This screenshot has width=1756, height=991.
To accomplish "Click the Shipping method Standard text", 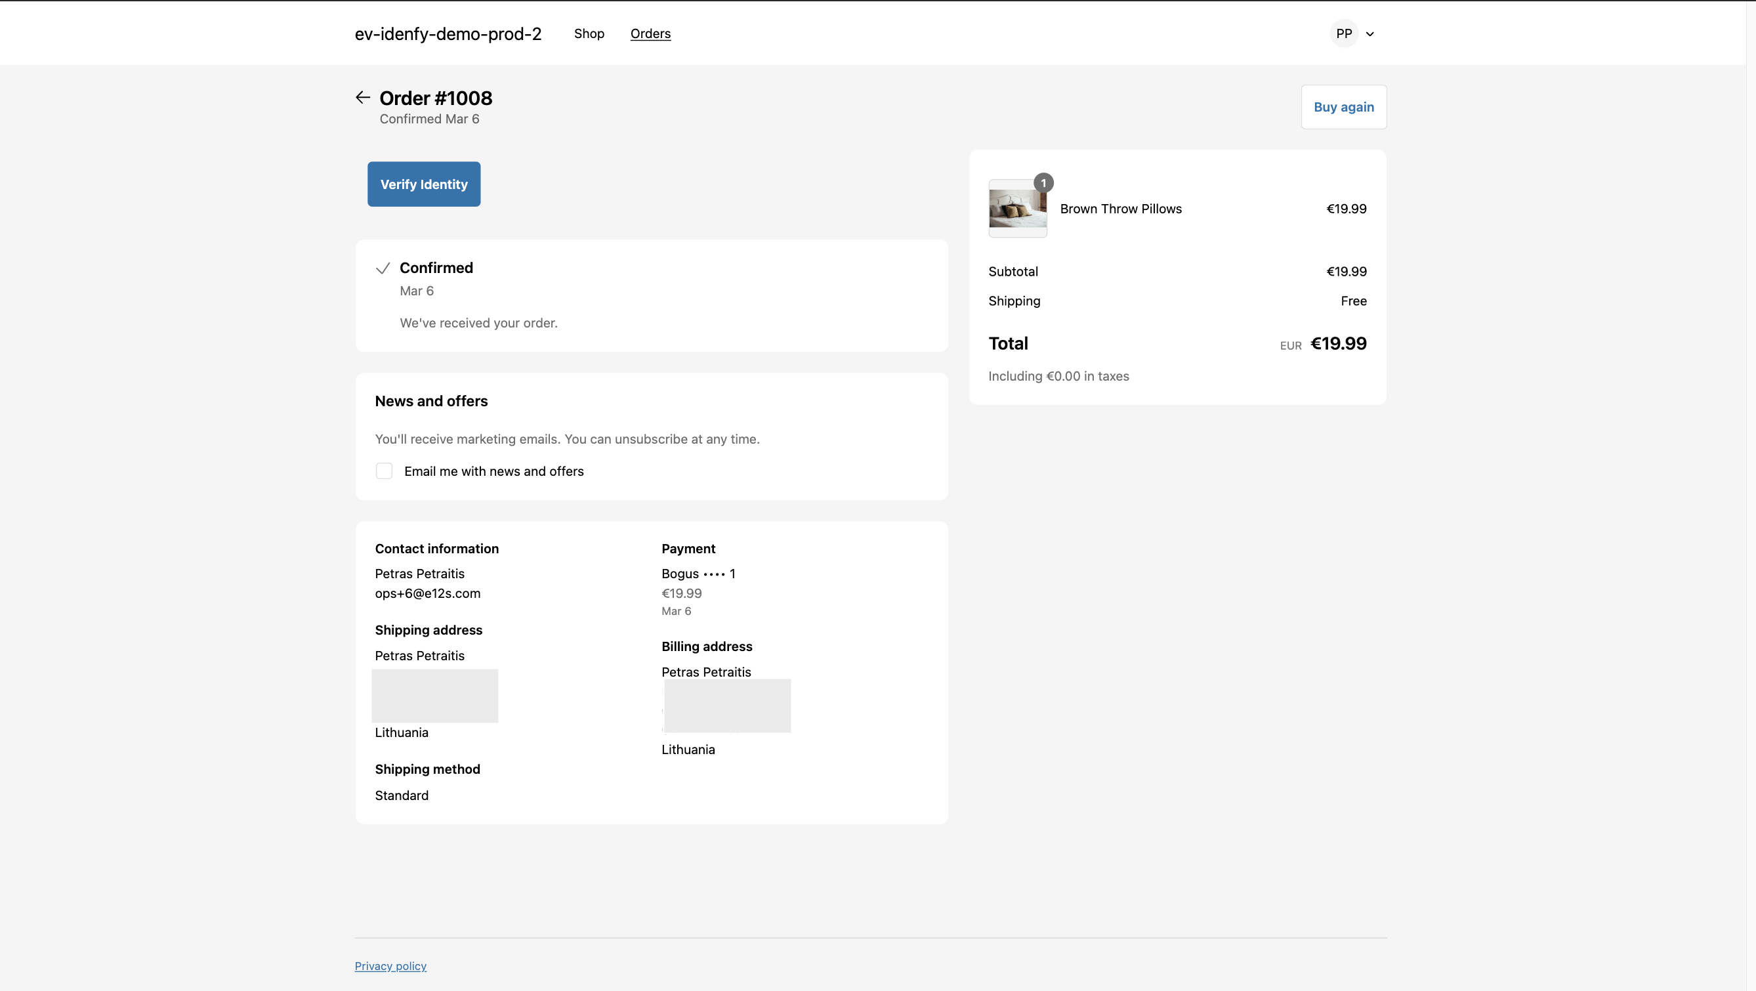I will point(402,795).
